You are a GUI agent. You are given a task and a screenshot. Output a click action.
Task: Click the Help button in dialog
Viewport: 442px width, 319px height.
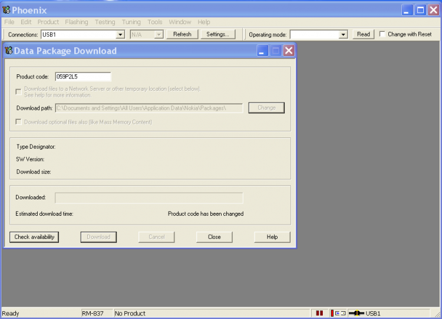point(272,237)
